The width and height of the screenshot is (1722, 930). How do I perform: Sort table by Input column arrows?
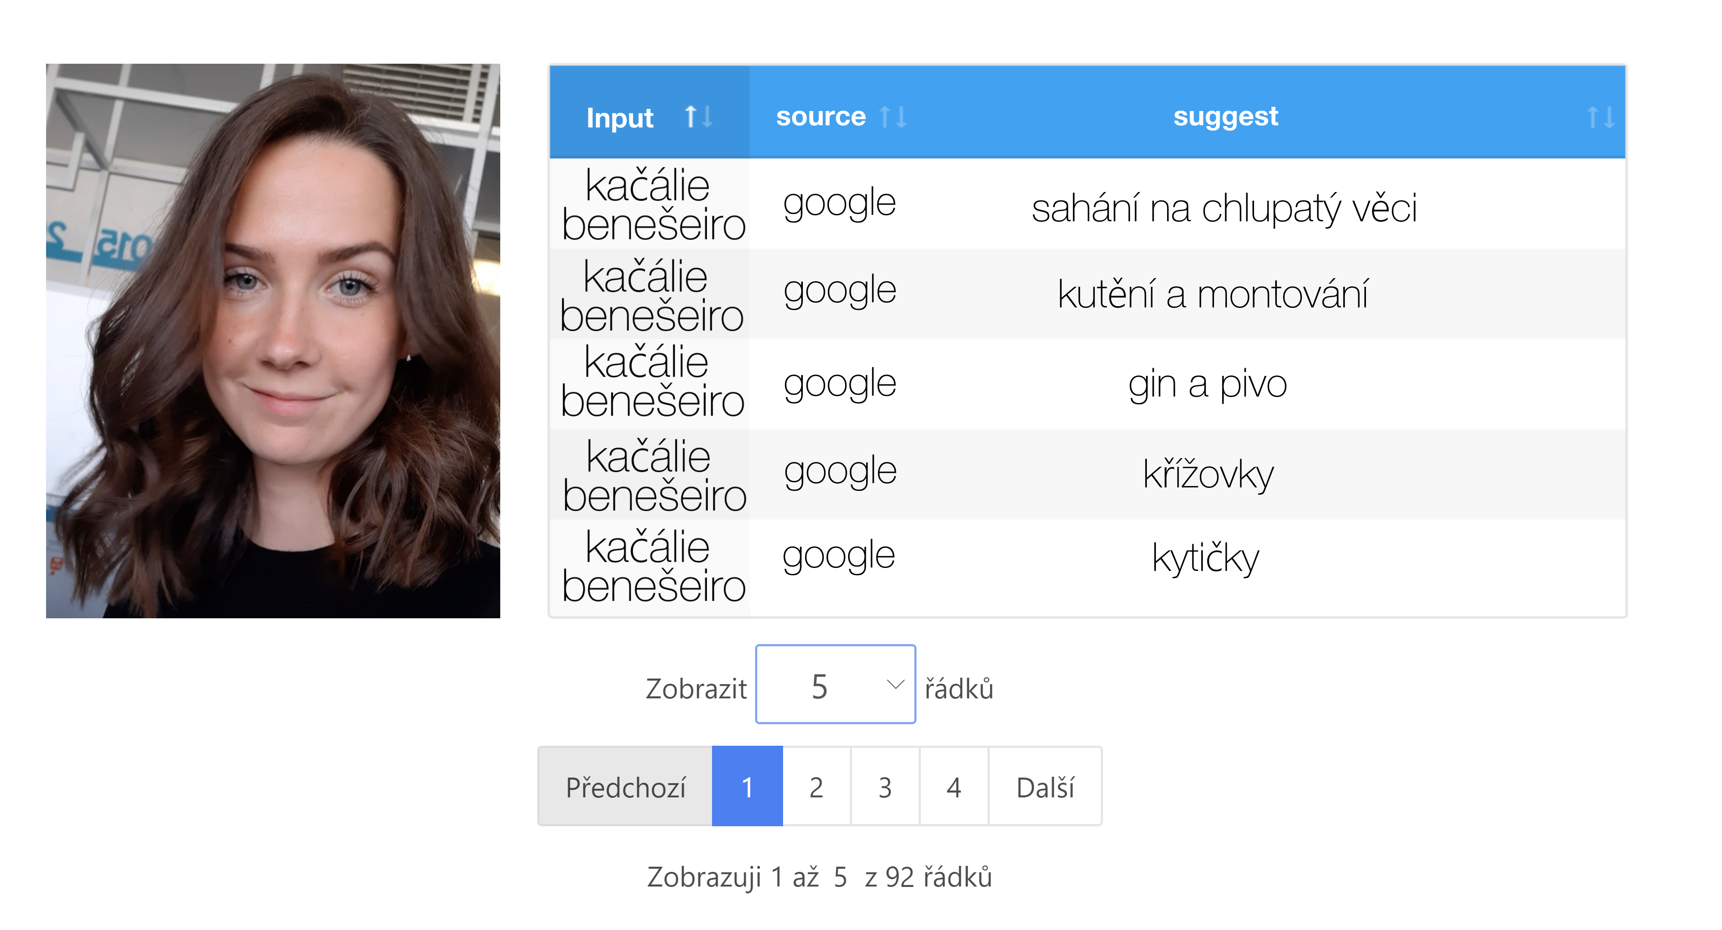pos(699,117)
